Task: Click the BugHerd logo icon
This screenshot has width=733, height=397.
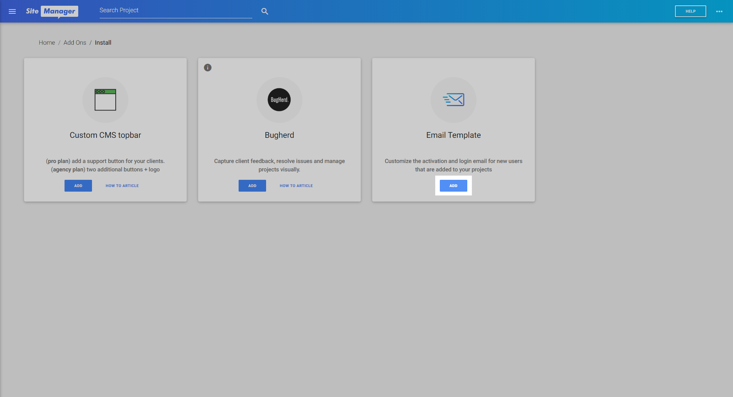Action: (x=279, y=100)
